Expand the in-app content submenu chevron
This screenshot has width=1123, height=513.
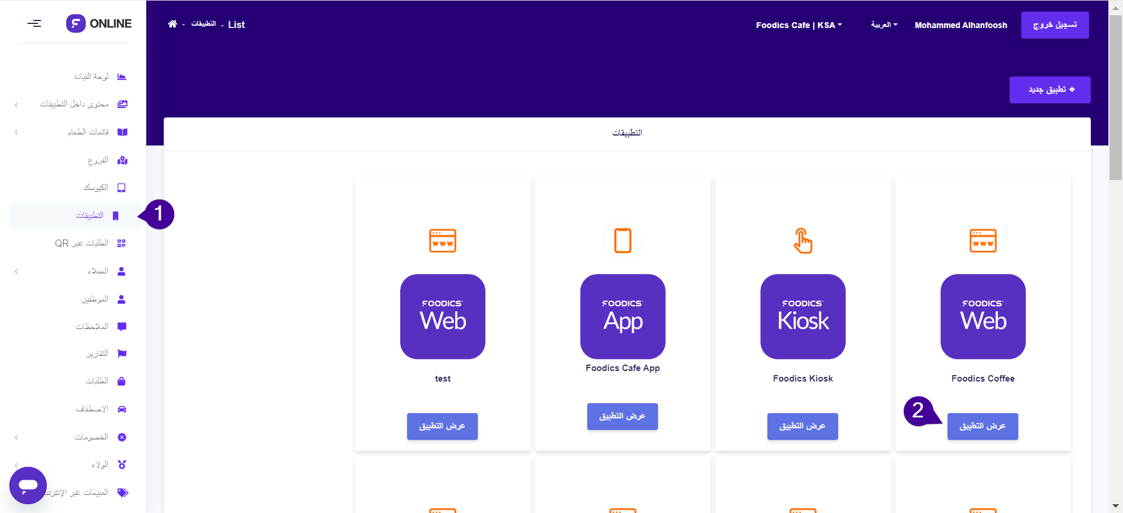coord(16,105)
